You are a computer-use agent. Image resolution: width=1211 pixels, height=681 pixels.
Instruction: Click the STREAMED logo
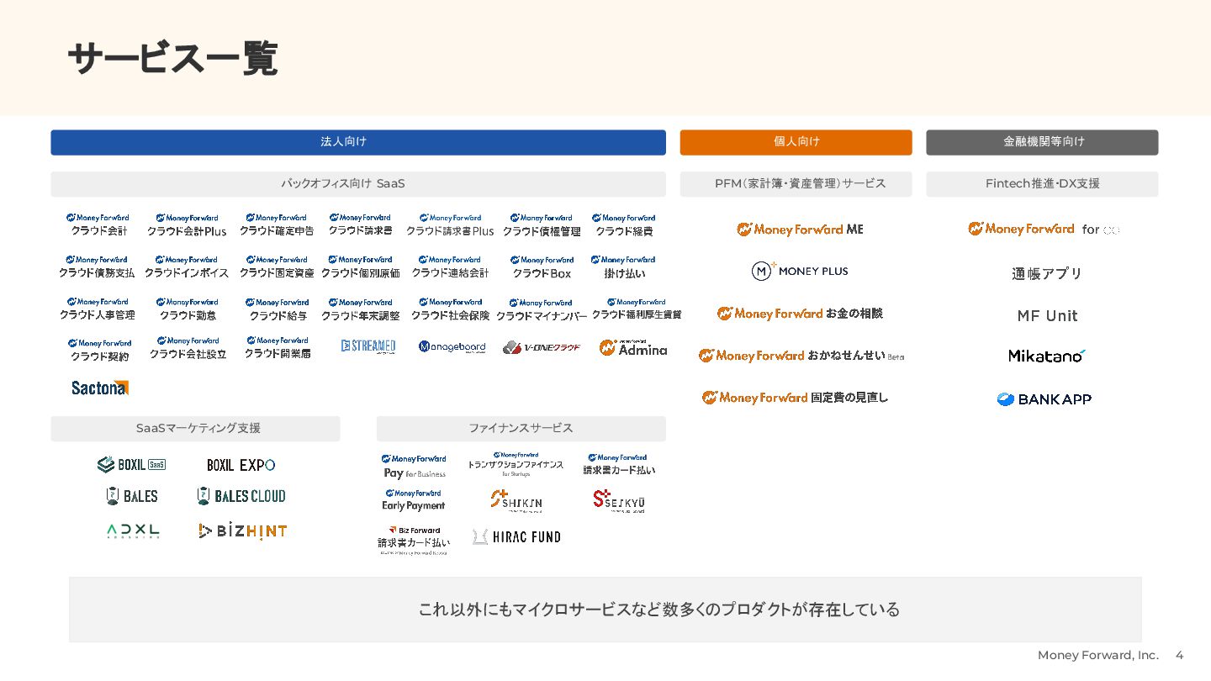point(368,346)
